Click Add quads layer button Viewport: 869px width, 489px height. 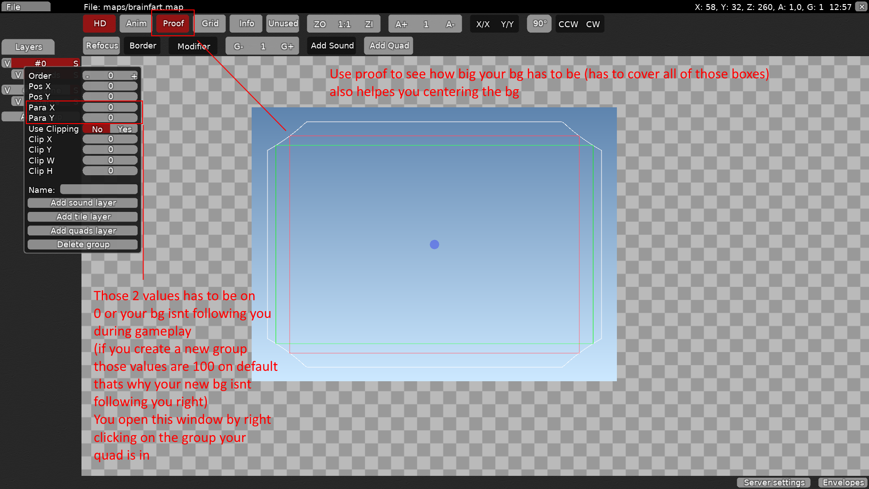pos(83,230)
